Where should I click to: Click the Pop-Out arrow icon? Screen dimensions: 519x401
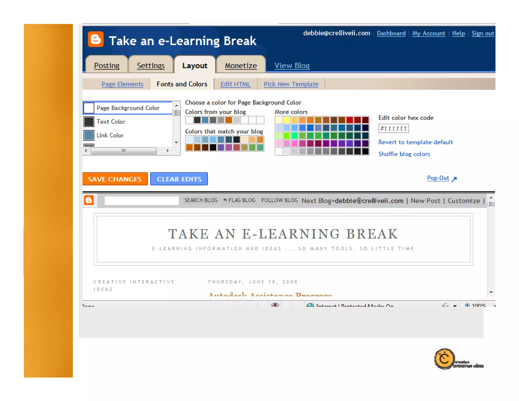(x=454, y=179)
